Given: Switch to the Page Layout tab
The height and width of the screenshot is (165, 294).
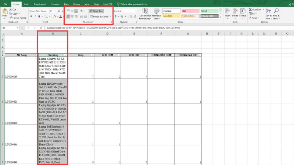Looking at the screenshot, I should click(x=40, y=4).
